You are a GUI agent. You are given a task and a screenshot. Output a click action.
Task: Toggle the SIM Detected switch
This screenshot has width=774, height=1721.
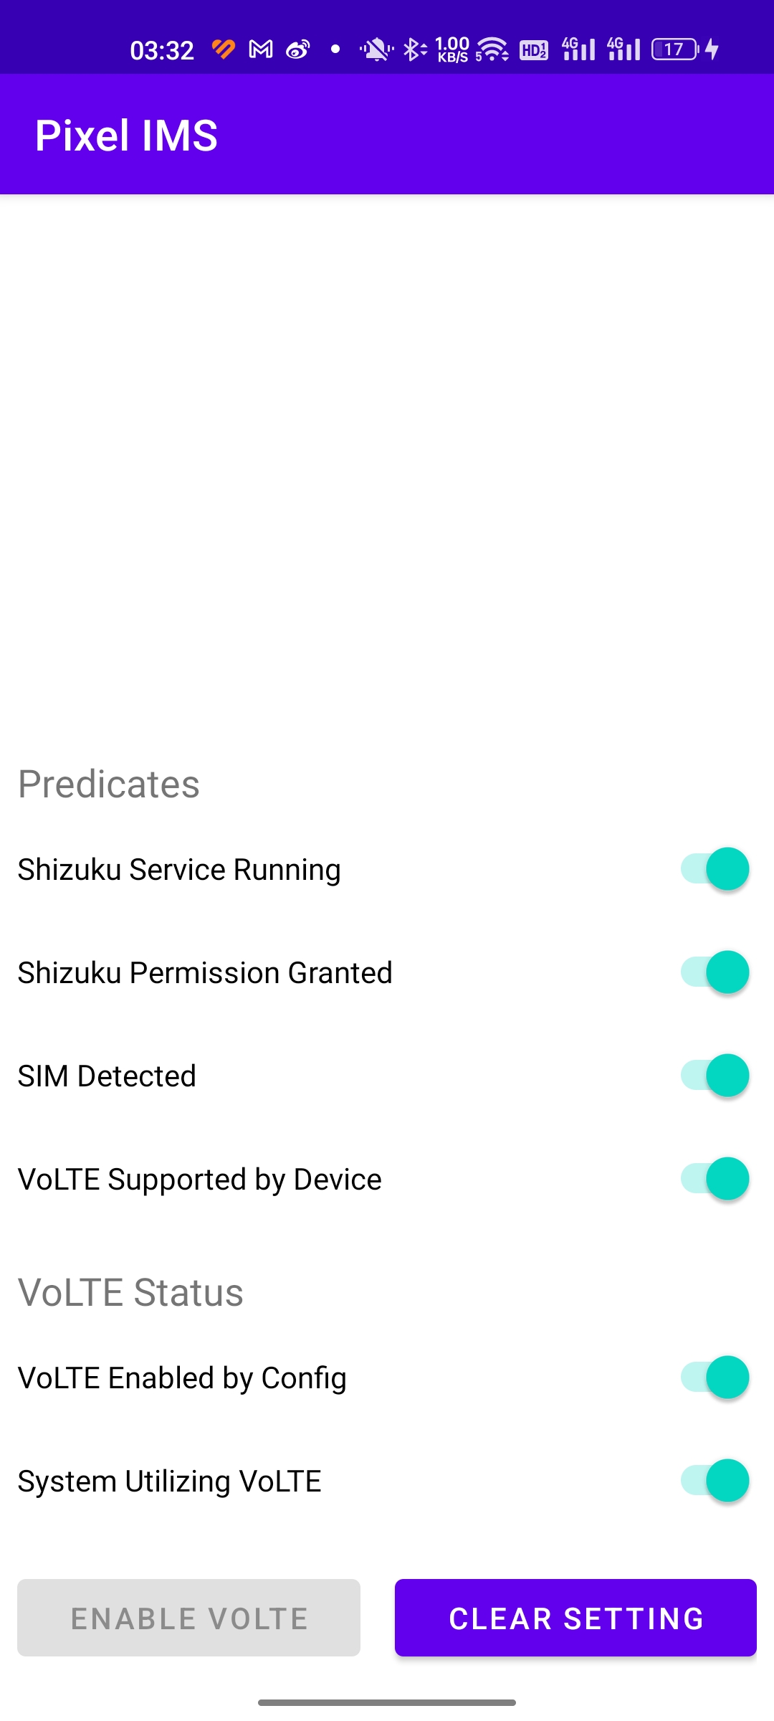715,1076
